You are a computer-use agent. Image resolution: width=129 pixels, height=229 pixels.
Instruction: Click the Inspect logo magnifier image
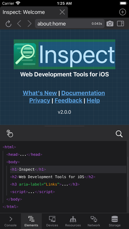pyautogui.click(x=25, y=54)
